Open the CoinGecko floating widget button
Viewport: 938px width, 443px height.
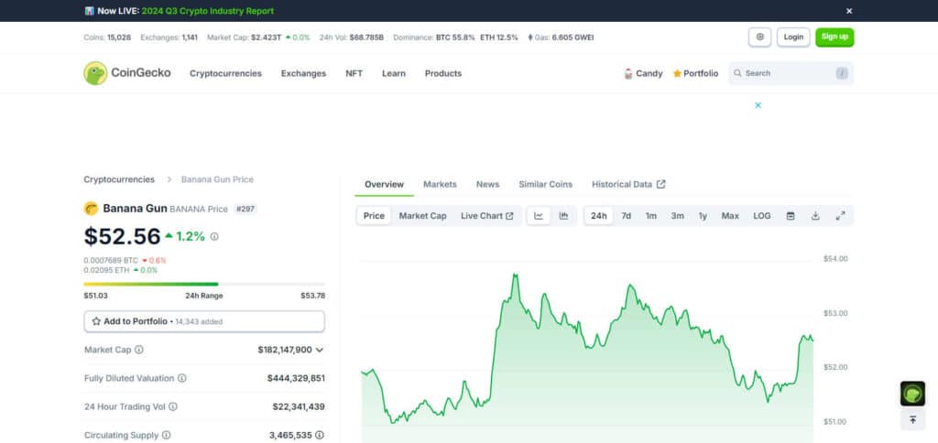pyautogui.click(x=912, y=394)
